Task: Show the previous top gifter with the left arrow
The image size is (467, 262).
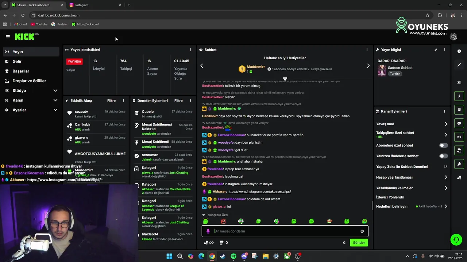Action: 202,66
